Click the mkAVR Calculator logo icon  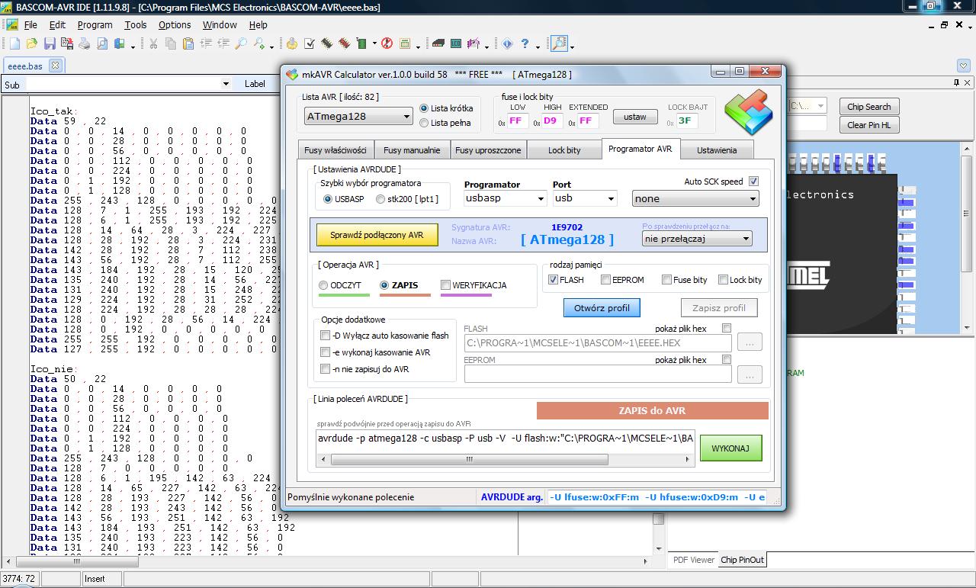747,111
